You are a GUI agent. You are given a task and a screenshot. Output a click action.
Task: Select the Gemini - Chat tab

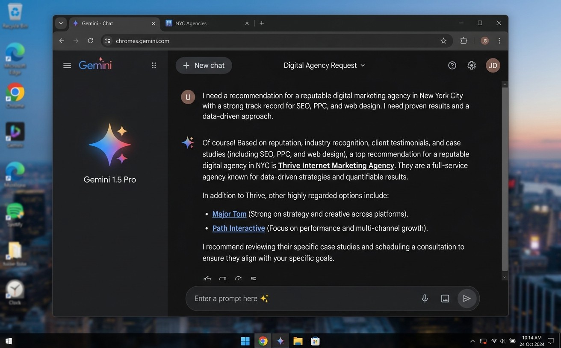pyautogui.click(x=114, y=23)
